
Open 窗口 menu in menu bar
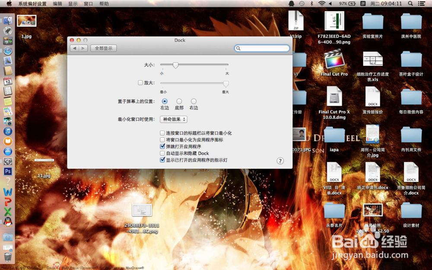pos(88,3)
